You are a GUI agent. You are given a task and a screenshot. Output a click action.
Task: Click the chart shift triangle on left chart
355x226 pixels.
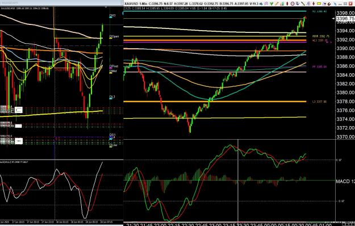coord(106,7)
